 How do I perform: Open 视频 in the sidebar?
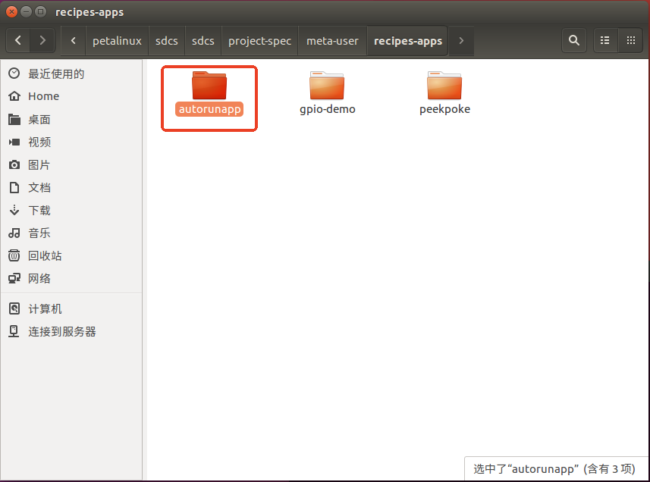click(x=71, y=142)
